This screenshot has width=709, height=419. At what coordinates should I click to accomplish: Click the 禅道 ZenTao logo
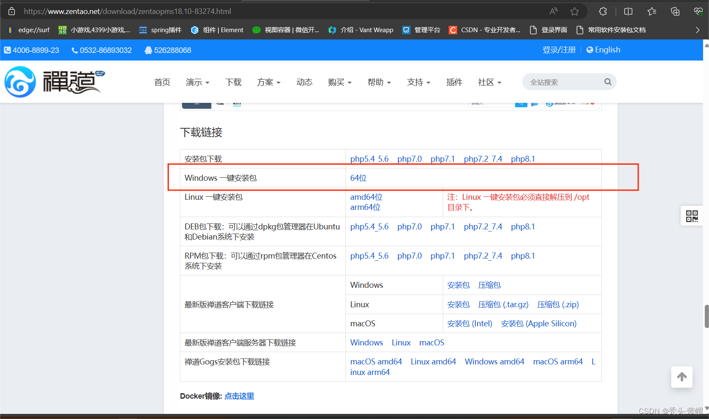(x=55, y=82)
